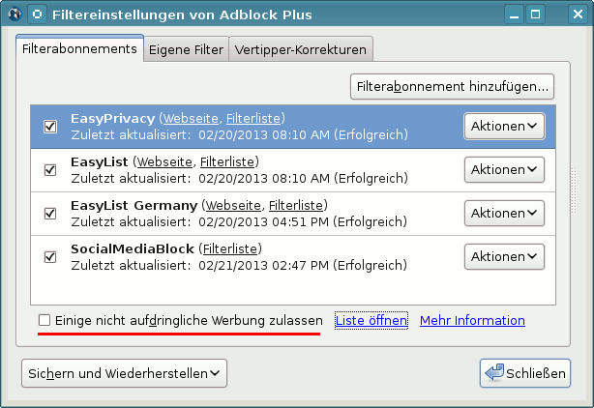This screenshot has height=408, width=594.
Task: Close window with title bar X
Action: tap(578, 15)
